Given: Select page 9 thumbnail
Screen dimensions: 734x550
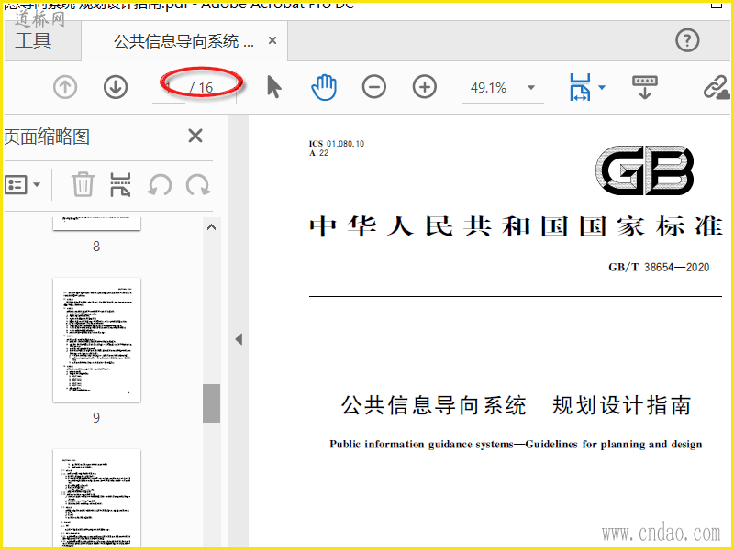Looking at the screenshot, I should [97, 339].
